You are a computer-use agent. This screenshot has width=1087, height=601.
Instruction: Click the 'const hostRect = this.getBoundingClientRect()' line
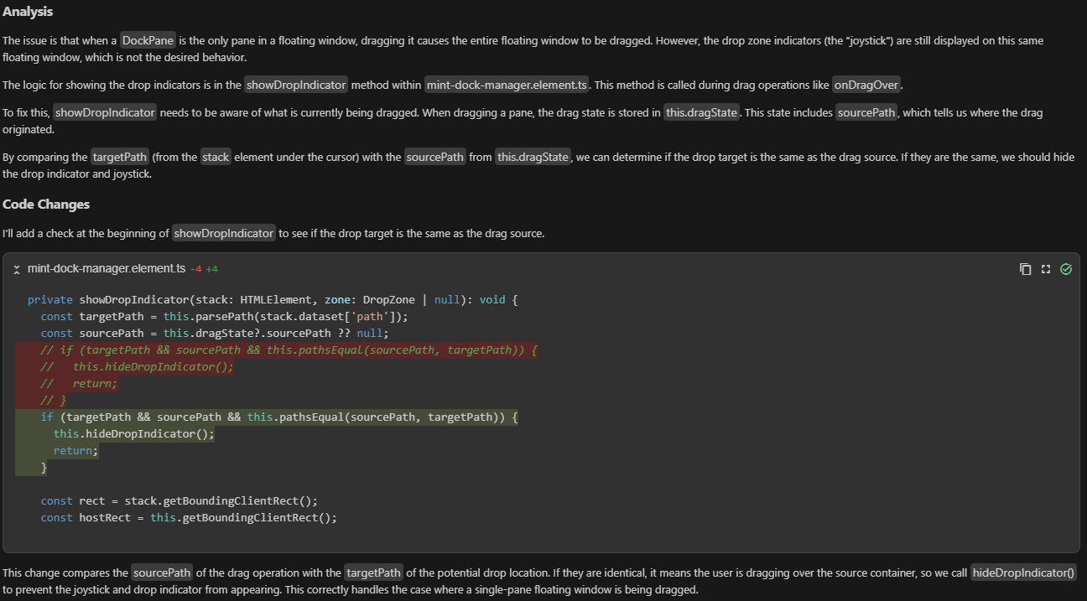coord(189,517)
